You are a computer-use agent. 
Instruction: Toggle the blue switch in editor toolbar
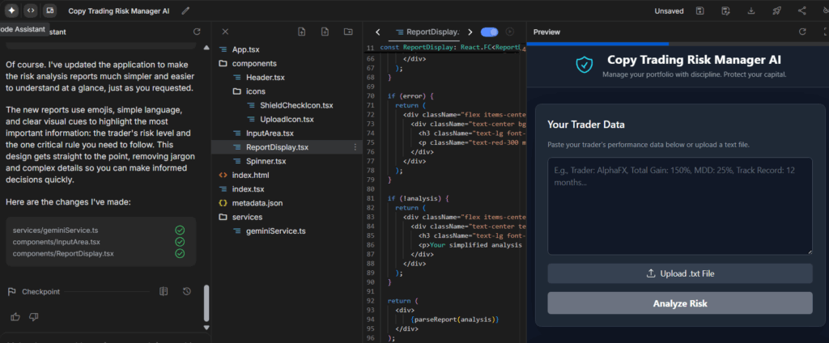pyautogui.click(x=490, y=32)
